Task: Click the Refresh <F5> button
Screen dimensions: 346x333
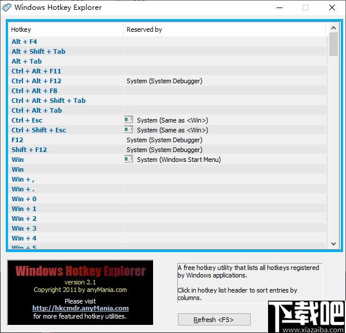Action: click(x=214, y=320)
